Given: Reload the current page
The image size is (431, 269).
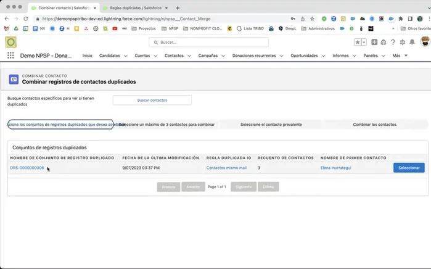Looking at the screenshot, I should tap(25, 19).
